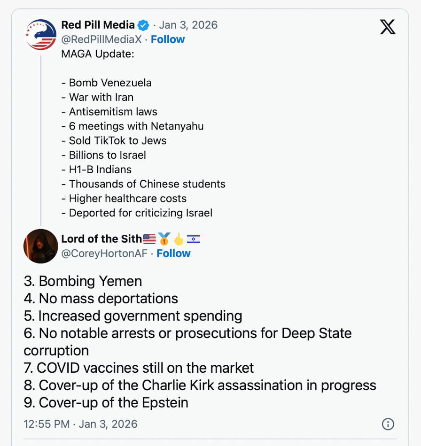The height and width of the screenshot is (446, 421).
Task: Click the X logo in the top corner
Action: click(x=388, y=27)
